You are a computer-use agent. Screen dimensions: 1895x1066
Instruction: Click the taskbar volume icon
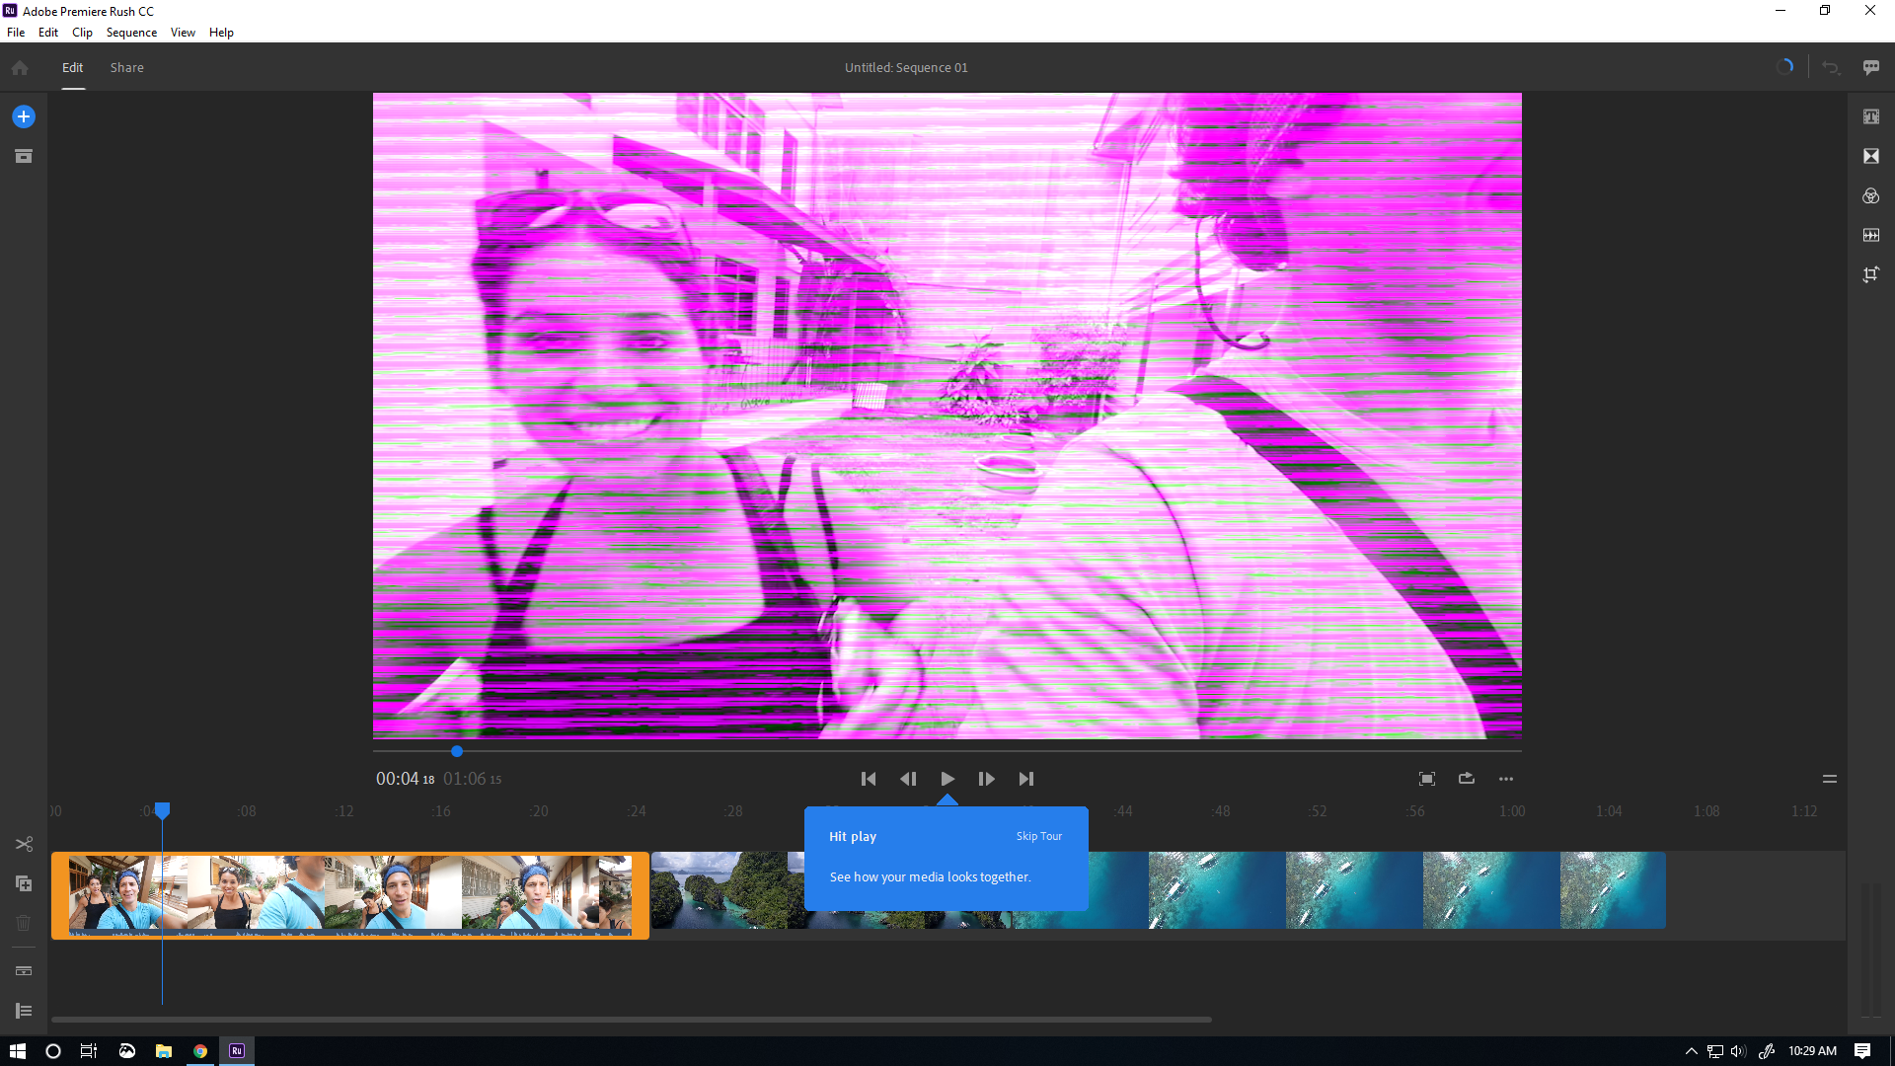1739,1051
